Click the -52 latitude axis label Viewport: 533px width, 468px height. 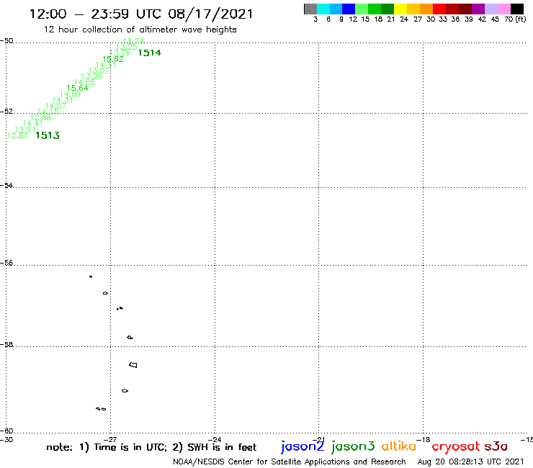click(x=6, y=112)
